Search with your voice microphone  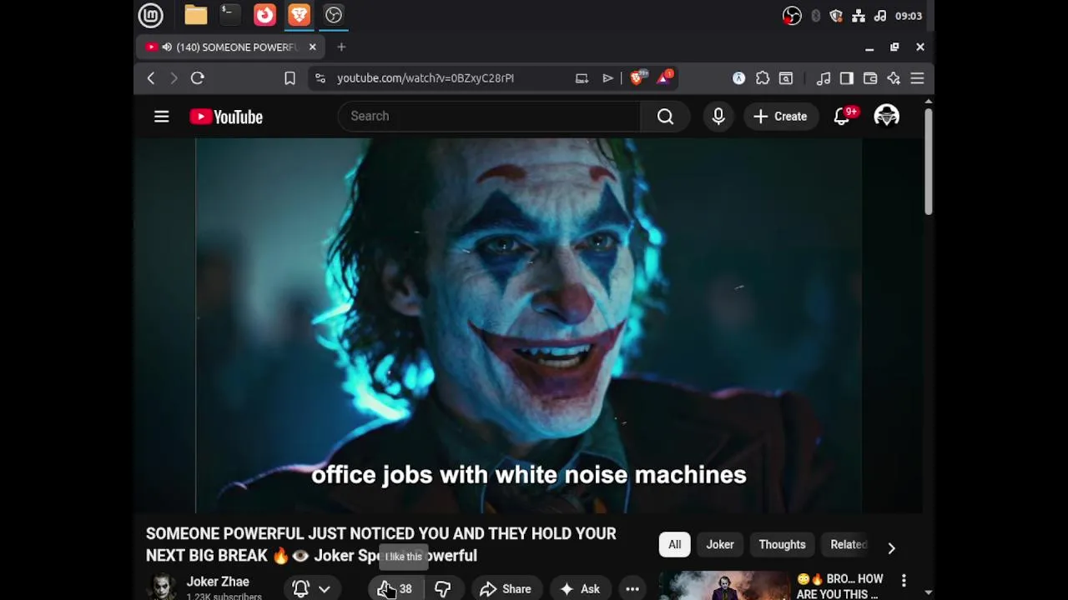pos(718,117)
